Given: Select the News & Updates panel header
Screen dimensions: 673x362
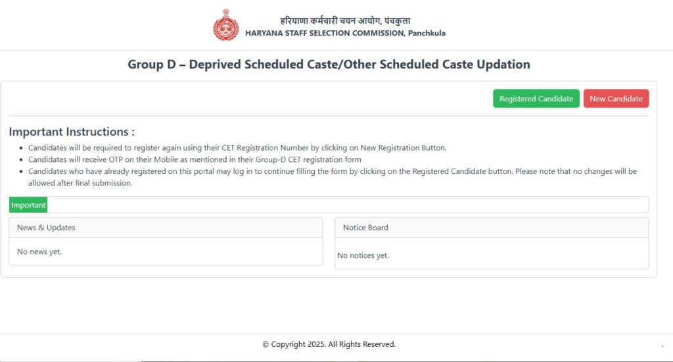Looking at the screenshot, I should pyautogui.click(x=166, y=228).
